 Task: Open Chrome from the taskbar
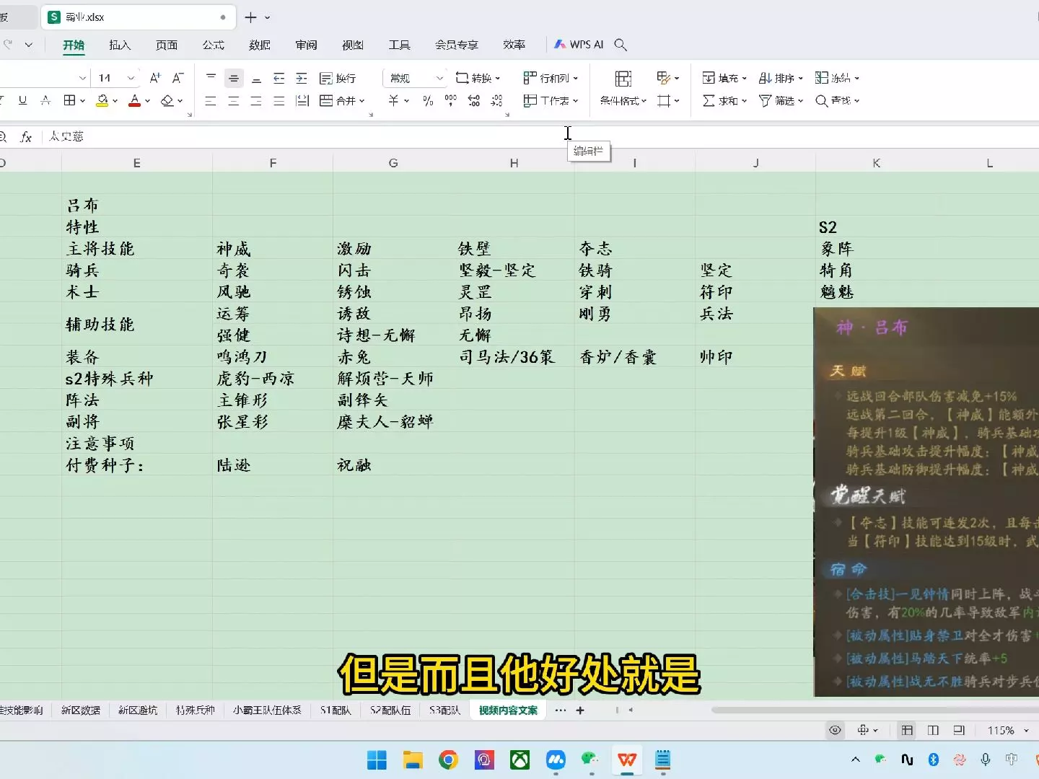pyautogui.click(x=448, y=760)
